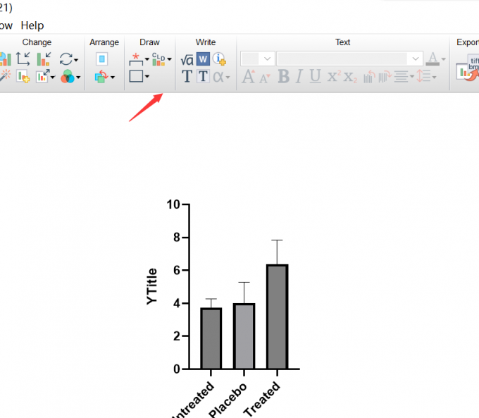
Task: Click the text tool T icon
Action: click(x=187, y=76)
